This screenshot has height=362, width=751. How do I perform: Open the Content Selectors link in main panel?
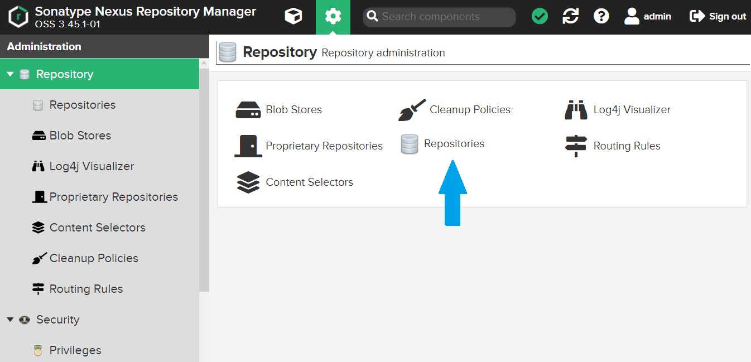pyautogui.click(x=309, y=182)
